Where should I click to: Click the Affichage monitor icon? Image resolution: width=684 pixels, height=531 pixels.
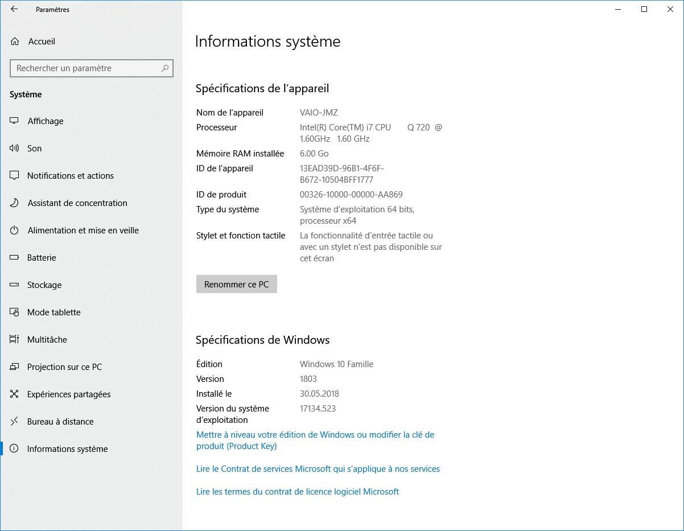pyautogui.click(x=15, y=121)
